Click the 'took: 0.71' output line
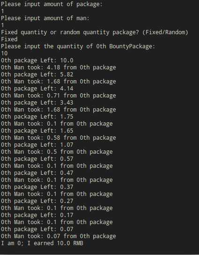The image size is (199, 255). 59,96
